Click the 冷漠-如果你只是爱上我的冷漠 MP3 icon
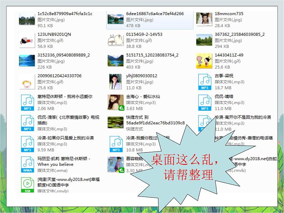 click(27, 144)
